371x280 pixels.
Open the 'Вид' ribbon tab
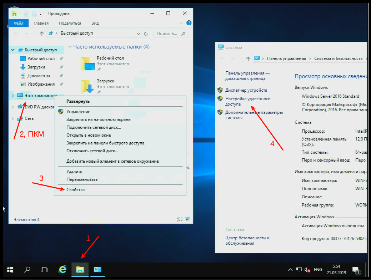(95, 23)
